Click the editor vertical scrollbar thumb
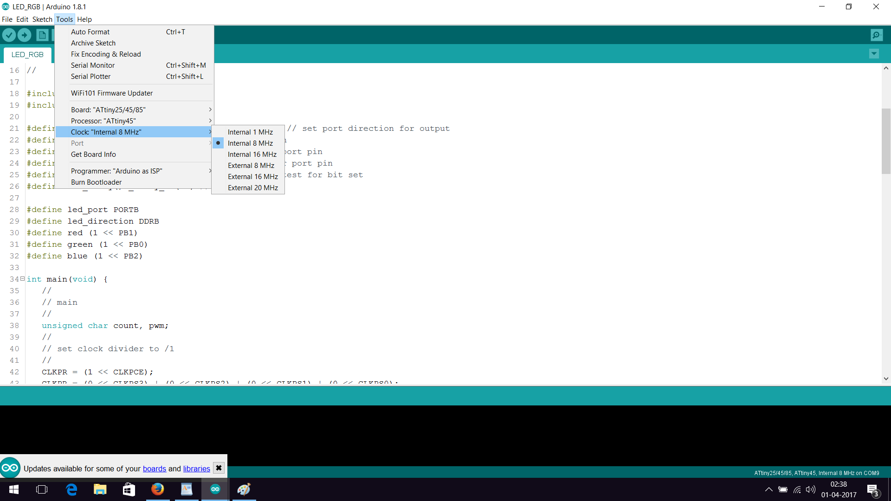 click(x=886, y=141)
